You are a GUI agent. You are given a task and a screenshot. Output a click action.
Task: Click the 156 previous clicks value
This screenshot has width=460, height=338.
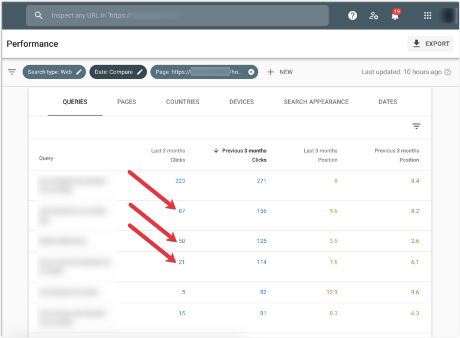coord(262,211)
